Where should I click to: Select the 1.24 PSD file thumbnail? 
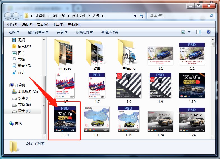point(192,119)
